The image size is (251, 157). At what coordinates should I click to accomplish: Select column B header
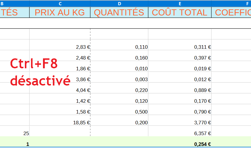15,4
